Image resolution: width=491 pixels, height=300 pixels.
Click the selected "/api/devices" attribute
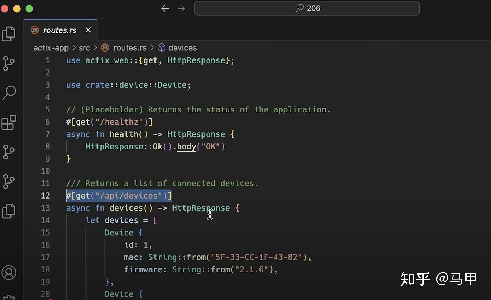119,196
